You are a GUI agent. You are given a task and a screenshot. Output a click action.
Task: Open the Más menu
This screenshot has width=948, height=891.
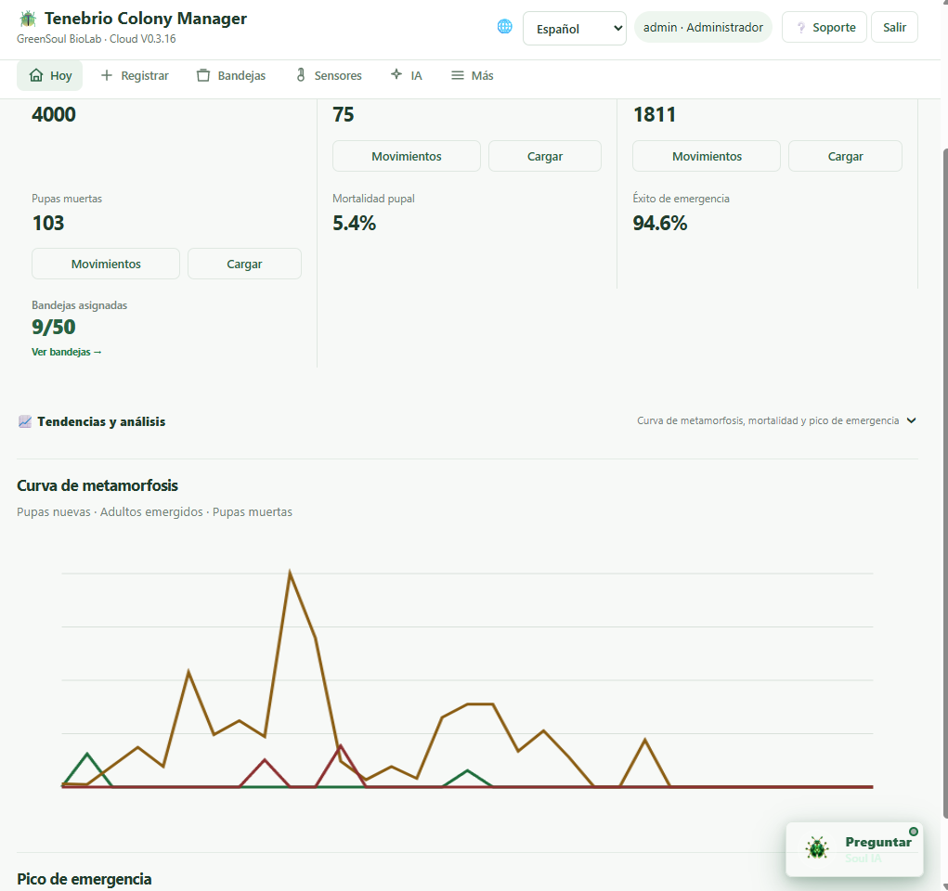tap(473, 75)
